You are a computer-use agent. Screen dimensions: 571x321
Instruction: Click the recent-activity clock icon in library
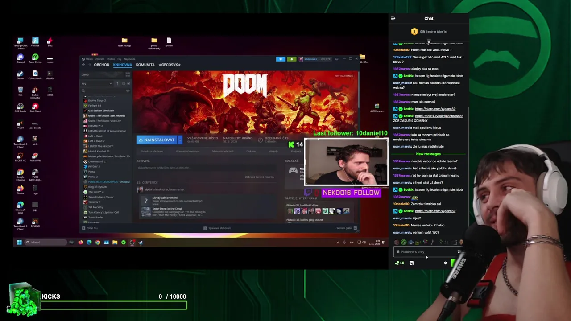coord(124,83)
